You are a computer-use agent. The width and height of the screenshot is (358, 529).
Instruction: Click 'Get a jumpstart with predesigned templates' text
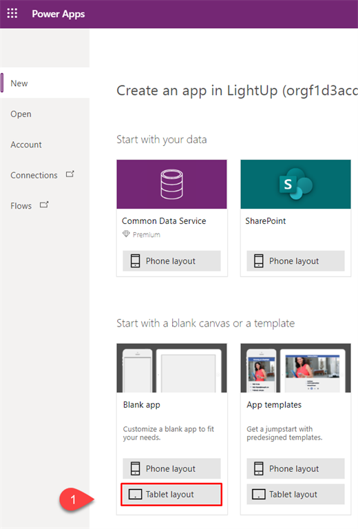[x=284, y=433]
